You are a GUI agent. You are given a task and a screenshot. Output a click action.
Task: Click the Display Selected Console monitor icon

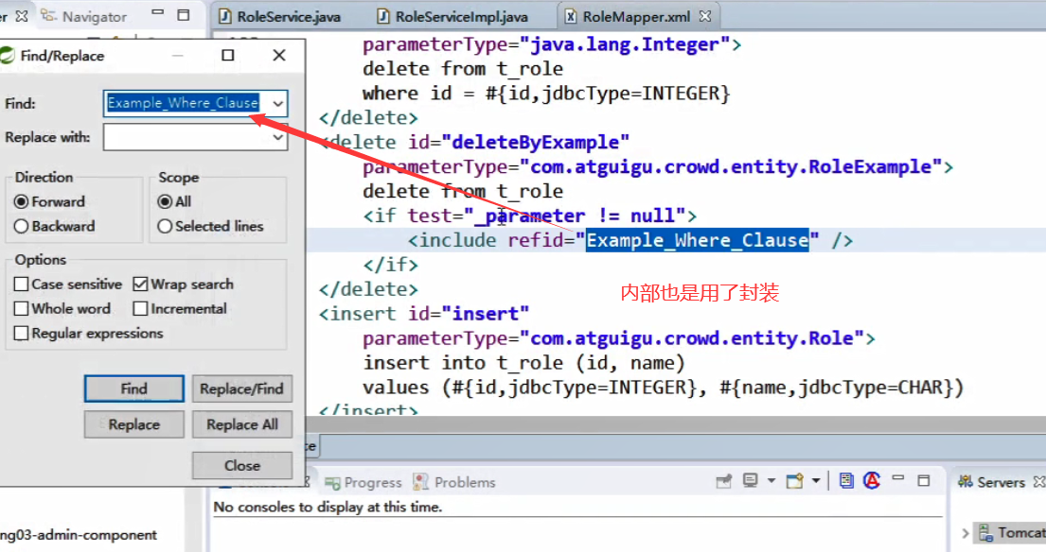751,481
